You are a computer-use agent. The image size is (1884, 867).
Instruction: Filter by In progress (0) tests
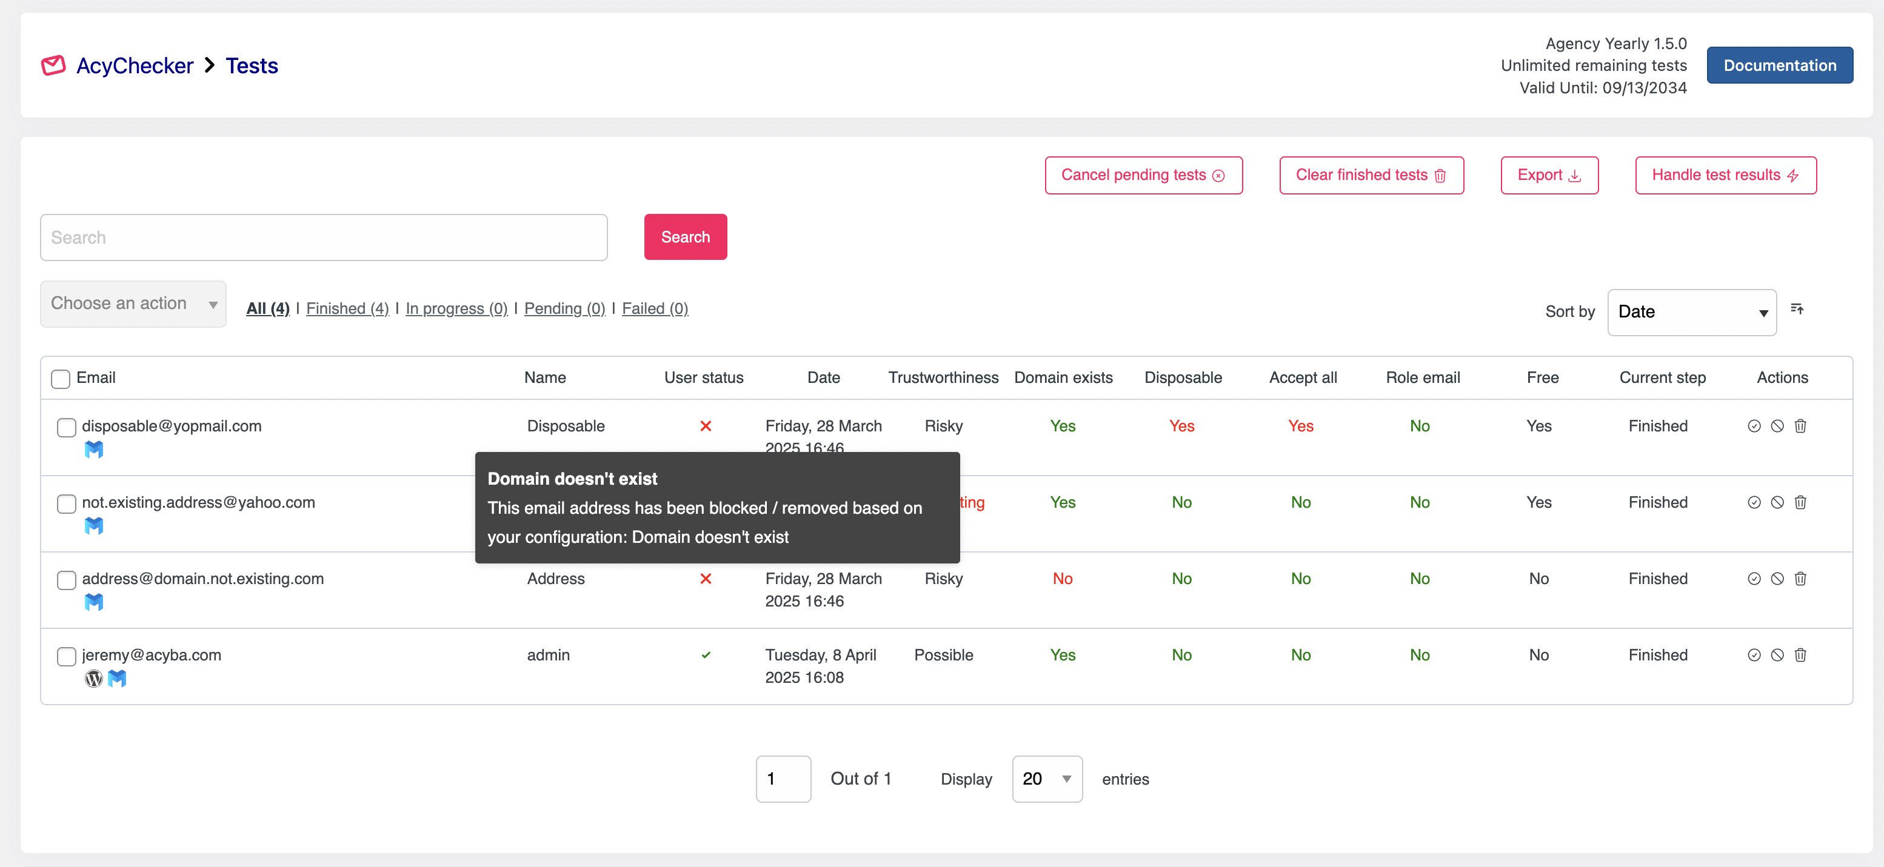[x=456, y=308]
